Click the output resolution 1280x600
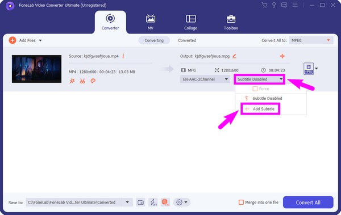The height and width of the screenshot is (215, 341). coord(230,70)
